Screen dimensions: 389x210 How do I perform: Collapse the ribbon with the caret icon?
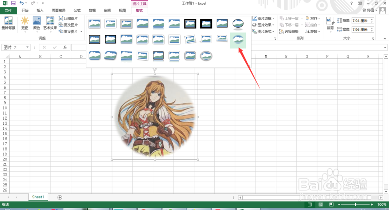coord(385,39)
